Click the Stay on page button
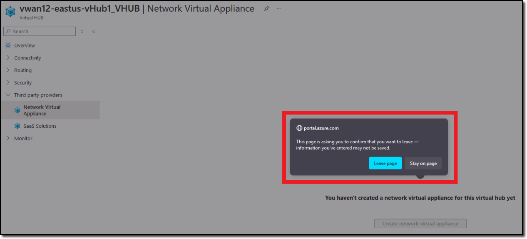Viewport: 527px width, 239px height. pos(423,163)
